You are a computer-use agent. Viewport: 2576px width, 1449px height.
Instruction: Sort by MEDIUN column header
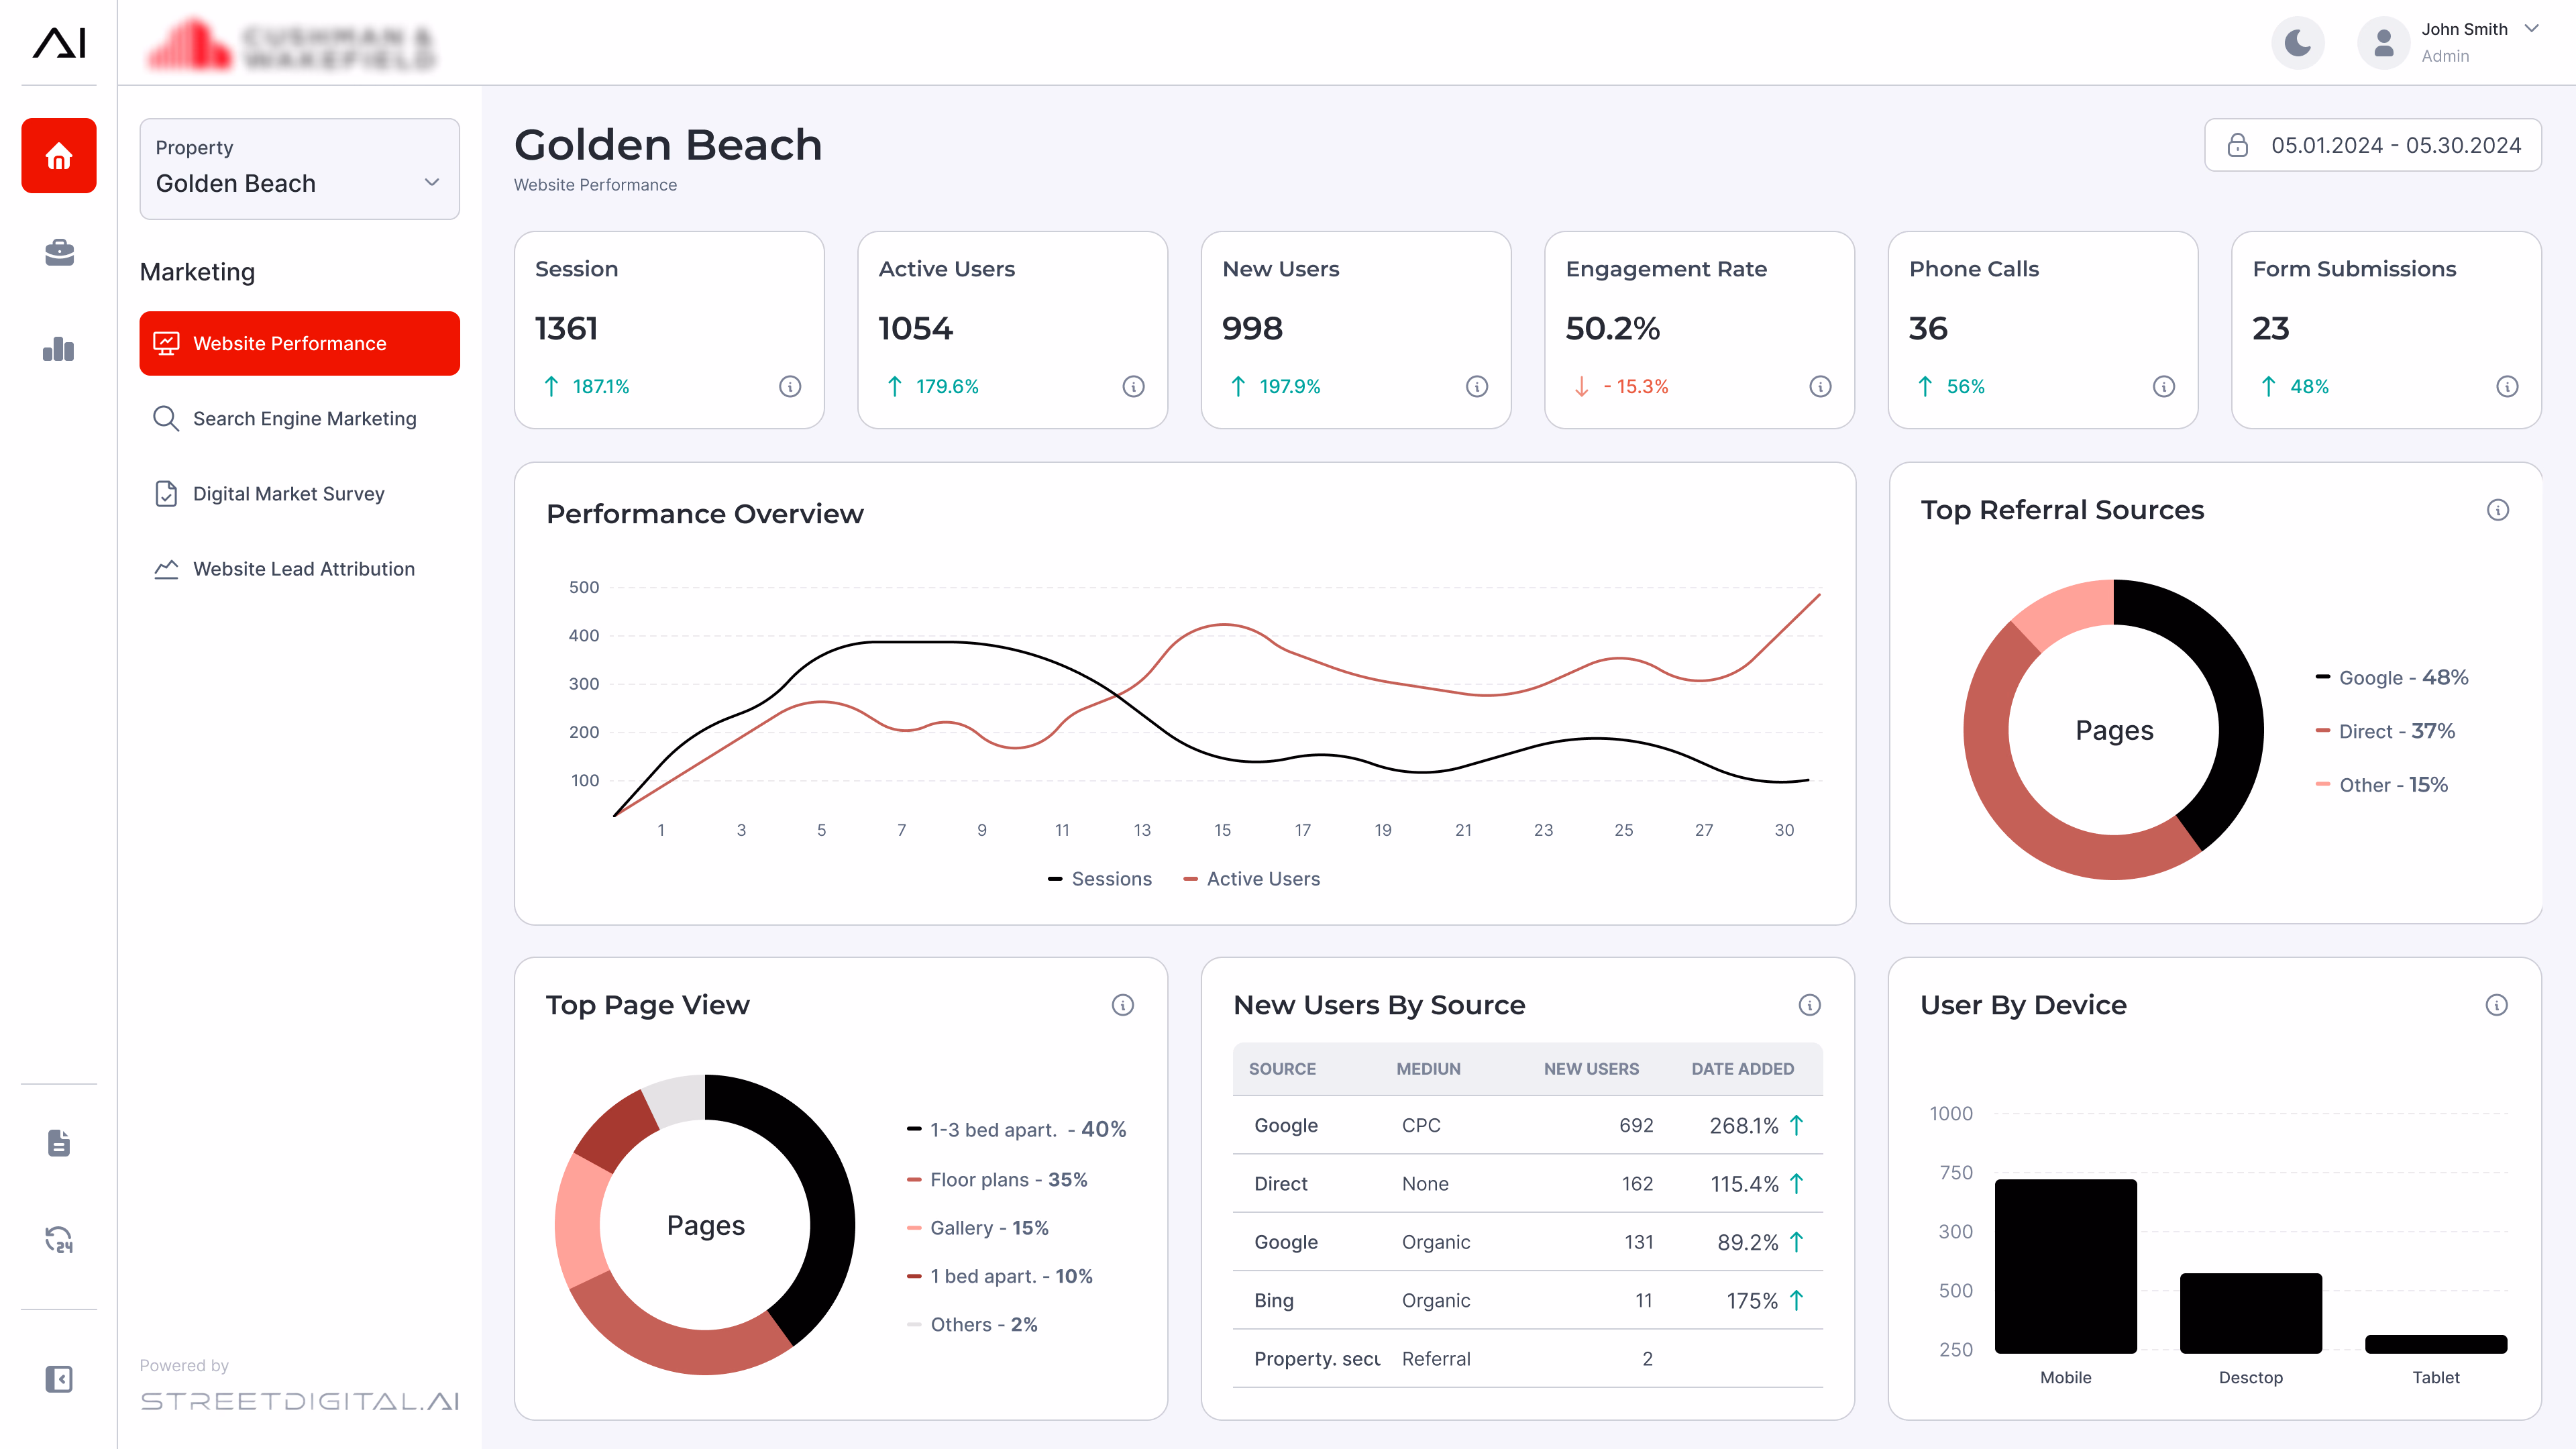tap(1428, 1069)
